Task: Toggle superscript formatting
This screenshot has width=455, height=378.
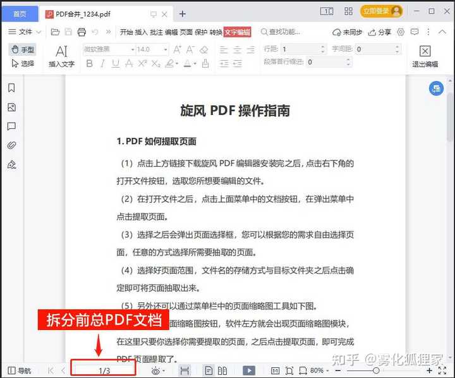Action: pos(142,63)
